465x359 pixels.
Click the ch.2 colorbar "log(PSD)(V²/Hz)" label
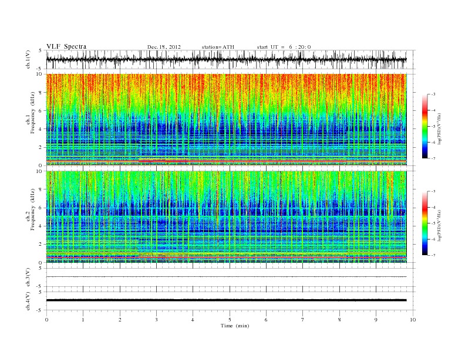440,225
